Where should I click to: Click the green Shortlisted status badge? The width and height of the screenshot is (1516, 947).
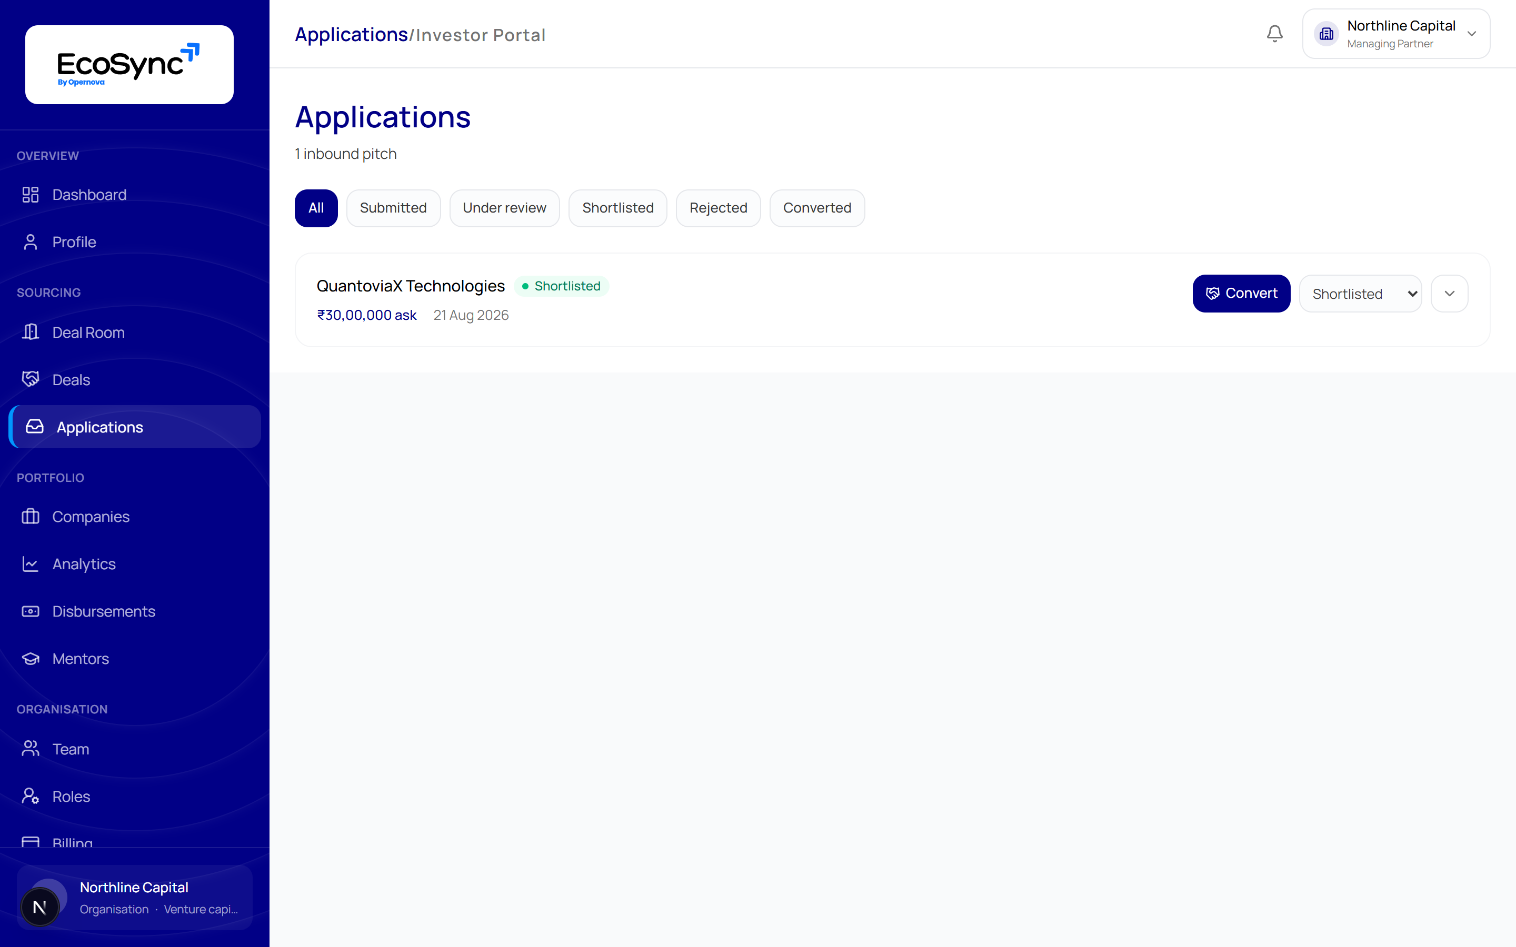pyautogui.click(x=561, y=286)
